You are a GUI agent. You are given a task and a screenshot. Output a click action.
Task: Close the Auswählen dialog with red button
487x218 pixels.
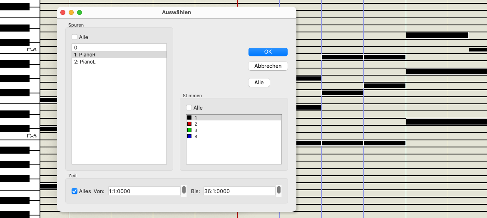coord(63,12)
